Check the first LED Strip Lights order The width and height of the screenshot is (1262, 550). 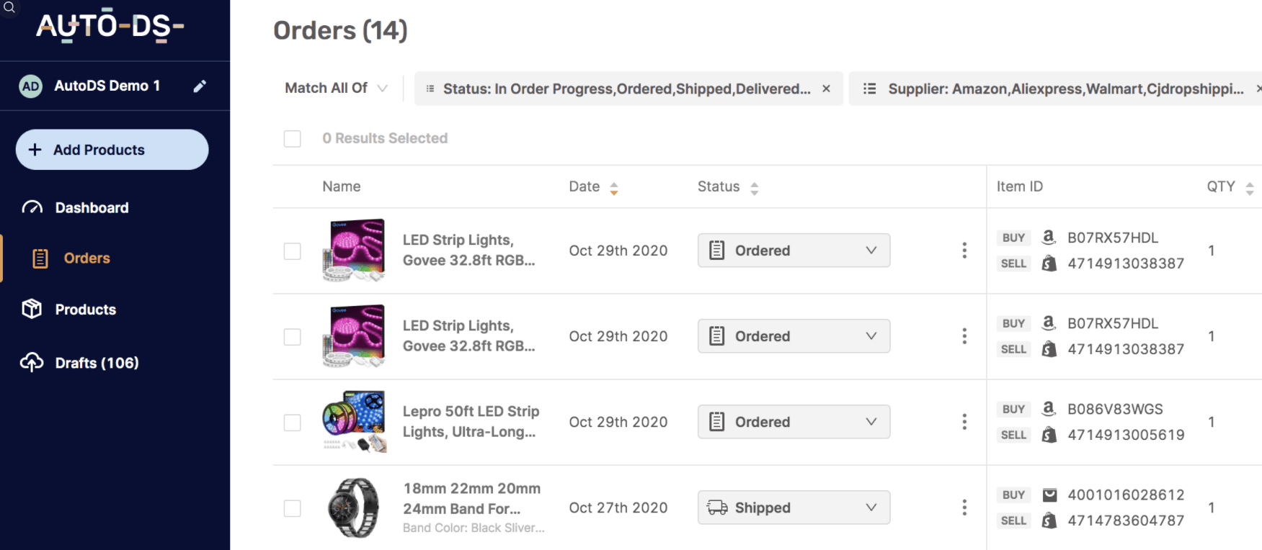point(293,251)
